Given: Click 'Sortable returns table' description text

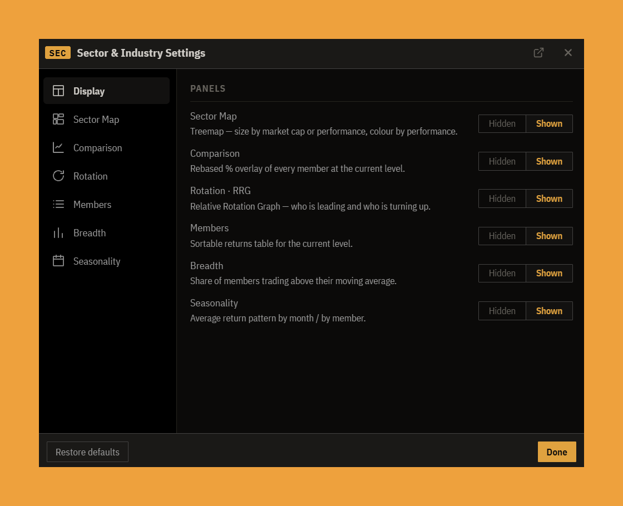Looking at the screenshot, I should click(x=271, y=244).
